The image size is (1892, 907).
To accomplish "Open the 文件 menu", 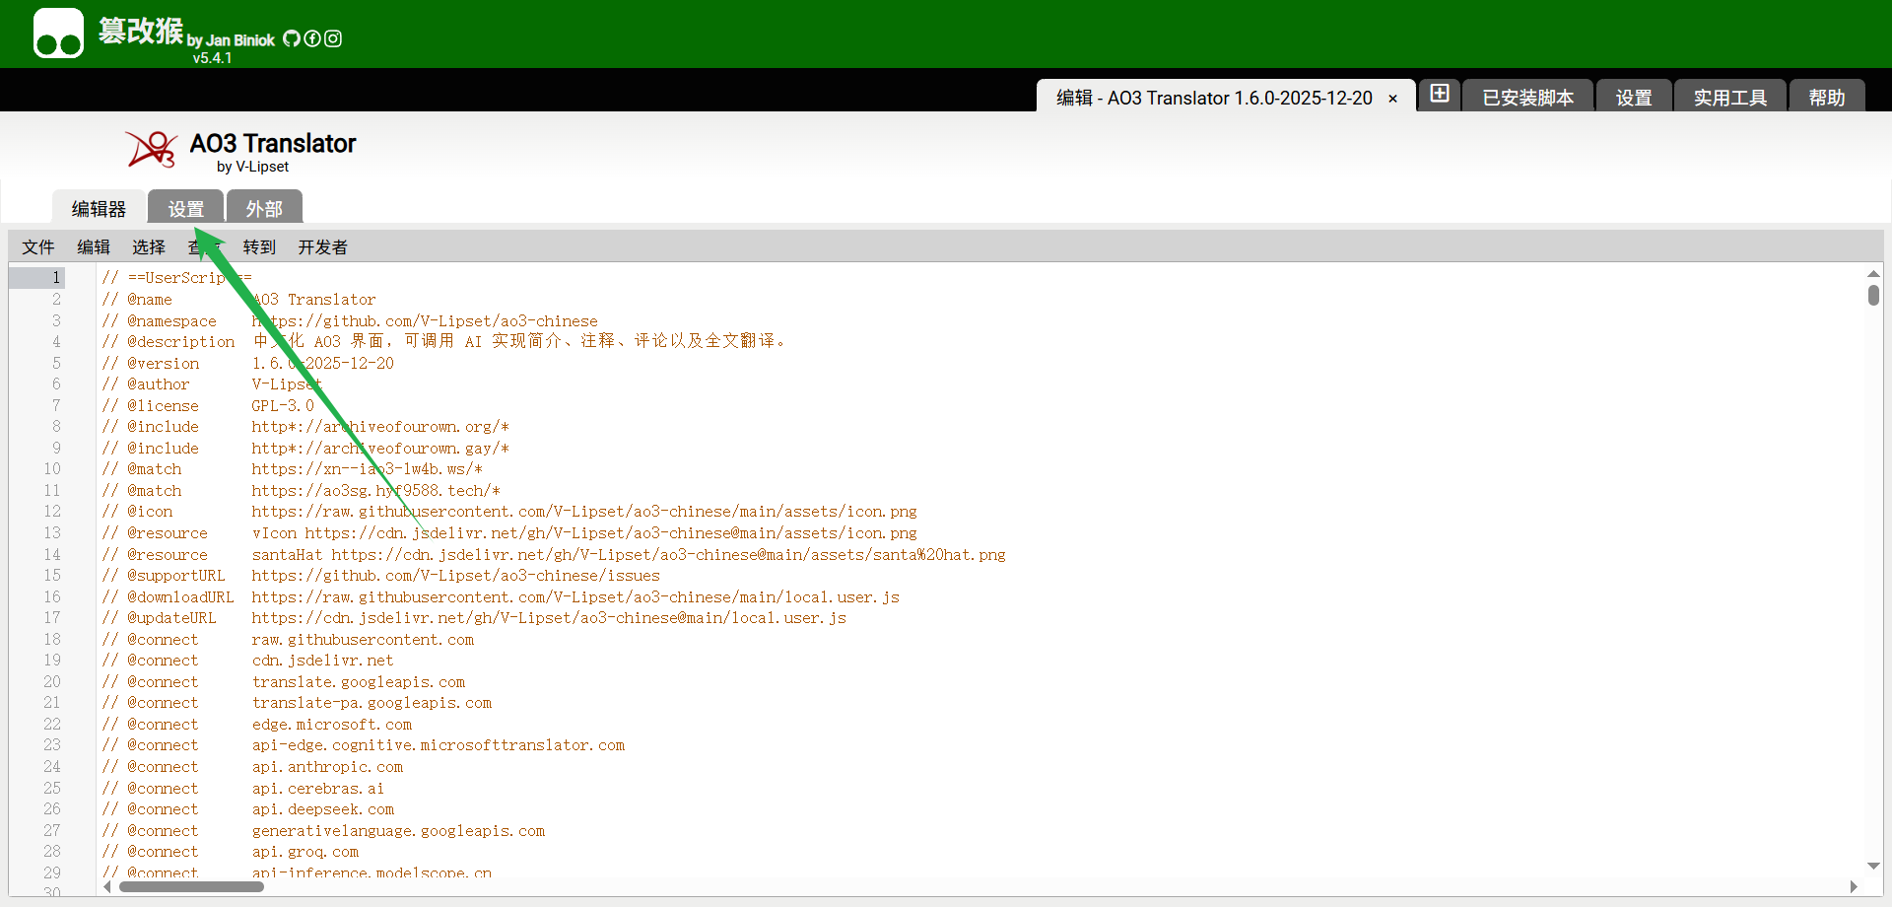I will tap(38, 247).
